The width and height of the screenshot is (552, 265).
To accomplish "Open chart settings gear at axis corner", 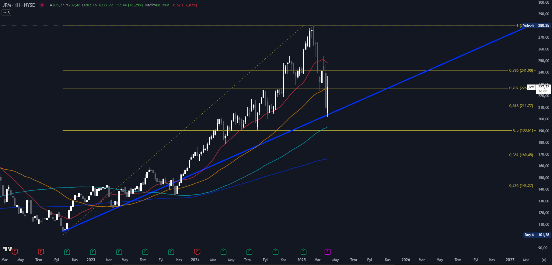I will pos(544,260).
